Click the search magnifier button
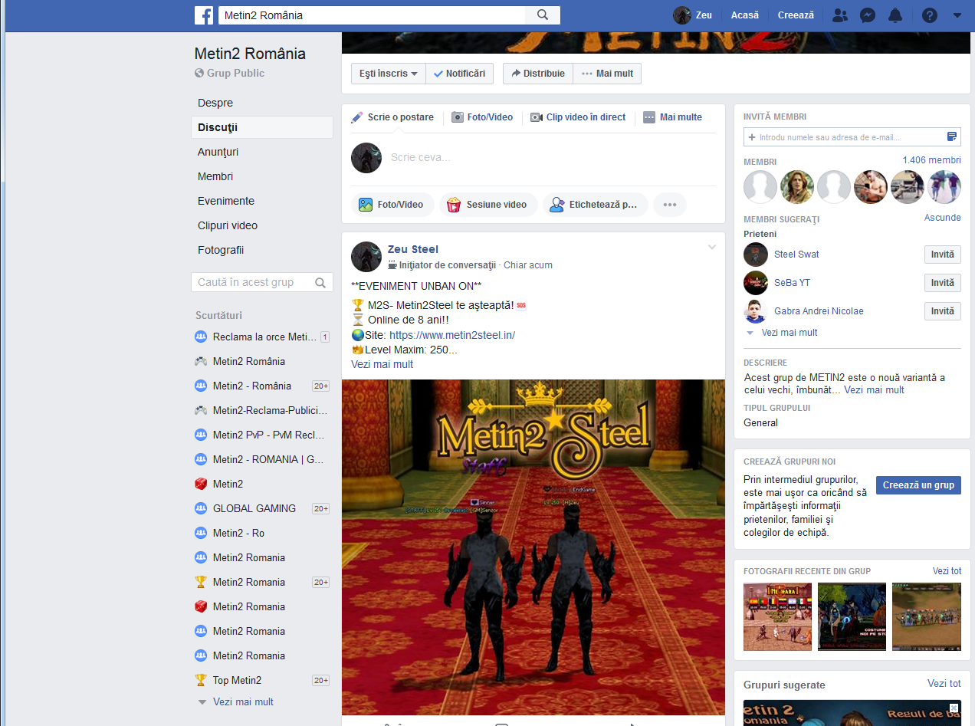Image resolution: width=975 pixels, height=726 pixels. coord(543,15)
